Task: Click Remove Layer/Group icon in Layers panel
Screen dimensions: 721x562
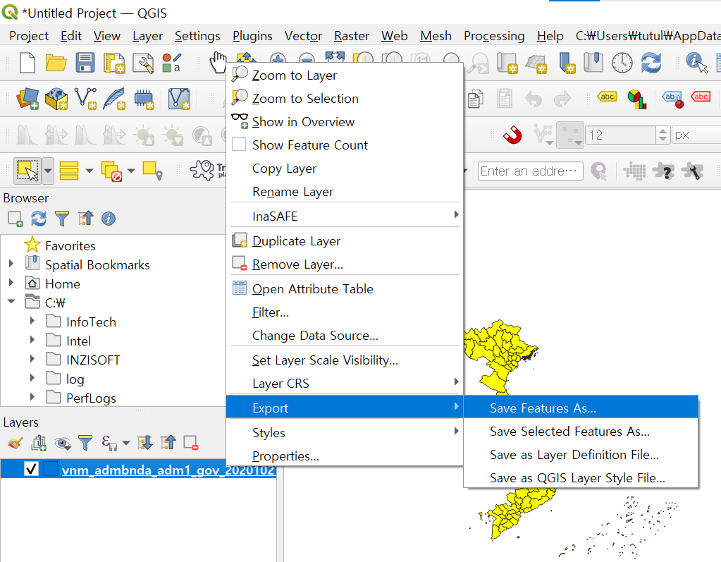Action: pyautogui.click(x=190, y=443)
